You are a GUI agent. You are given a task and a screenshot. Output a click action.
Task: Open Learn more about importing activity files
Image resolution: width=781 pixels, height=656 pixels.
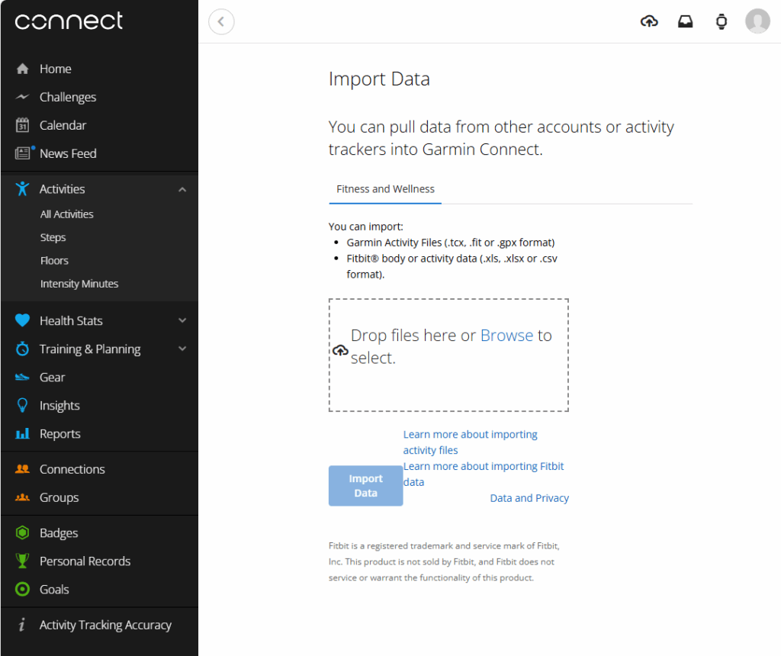point(470,442)
